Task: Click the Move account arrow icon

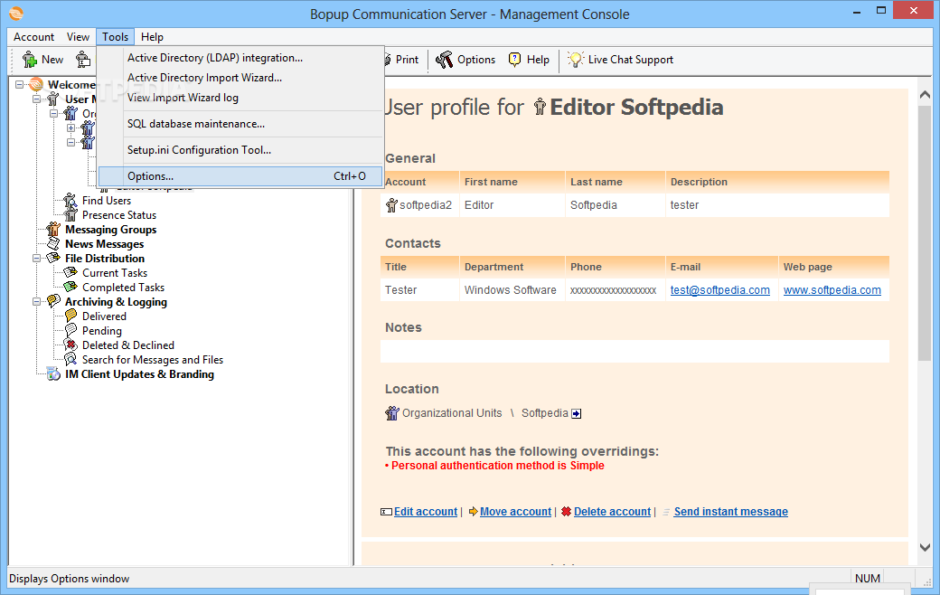Action: (473, 512)
